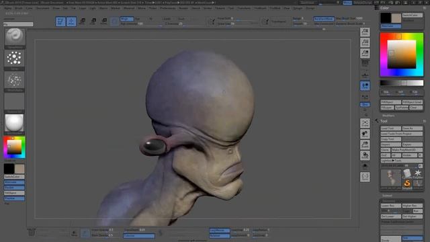The height and width of the screenshot is (242, 430).
Task: Click the perspective grid icon on right shelf
Action: click(365, 63)
